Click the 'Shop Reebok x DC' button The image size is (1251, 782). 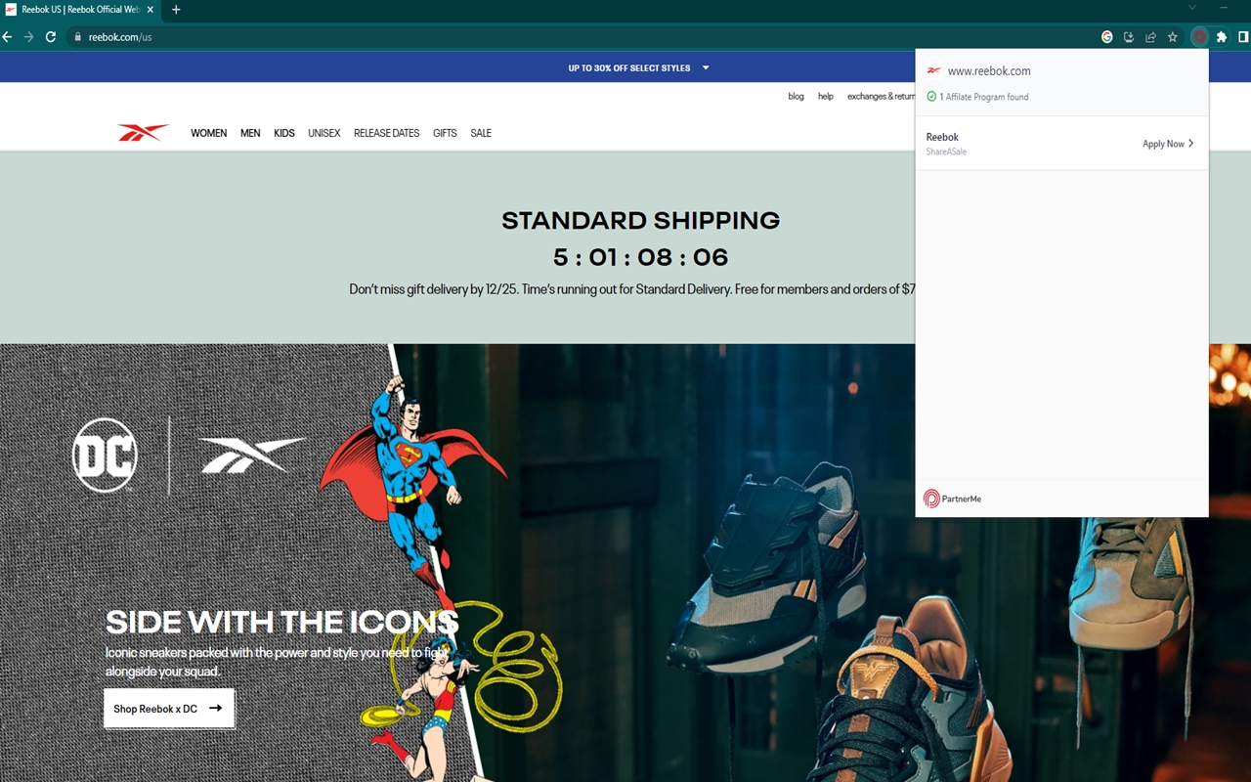tap(168, 708)
